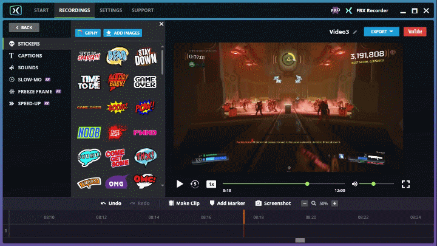Click the timeline magnifier icon
This screenshot has width=437, height=246.
pyautogui.click(x=314, y=203)
